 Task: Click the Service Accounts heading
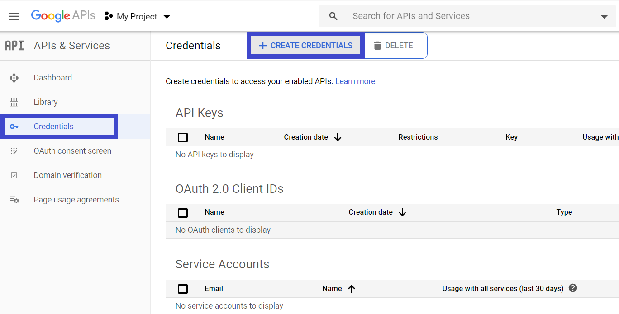[x=223, y=264]
